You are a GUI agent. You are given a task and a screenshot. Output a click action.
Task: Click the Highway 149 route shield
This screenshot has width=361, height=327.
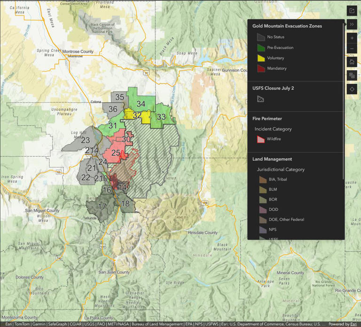(x=204, y=203)
